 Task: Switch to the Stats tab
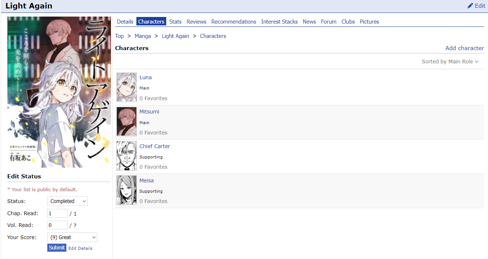tap(175, 22)
